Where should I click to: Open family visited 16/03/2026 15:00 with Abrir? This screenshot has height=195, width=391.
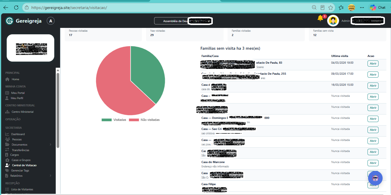(373, 86)
